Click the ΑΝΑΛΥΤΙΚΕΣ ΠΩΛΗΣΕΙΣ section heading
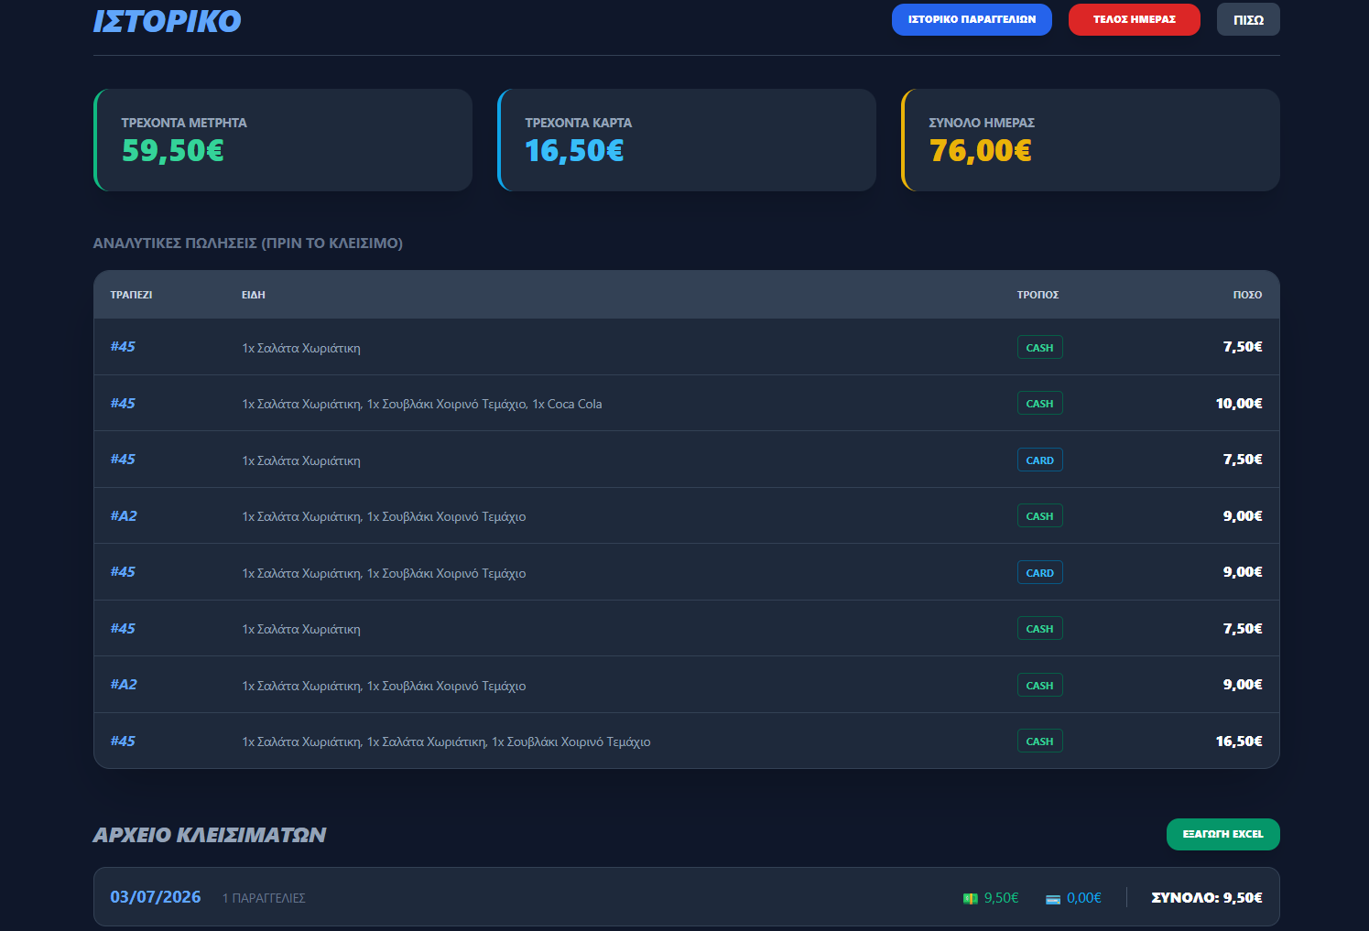1369x931 pixels. (248, 244)
